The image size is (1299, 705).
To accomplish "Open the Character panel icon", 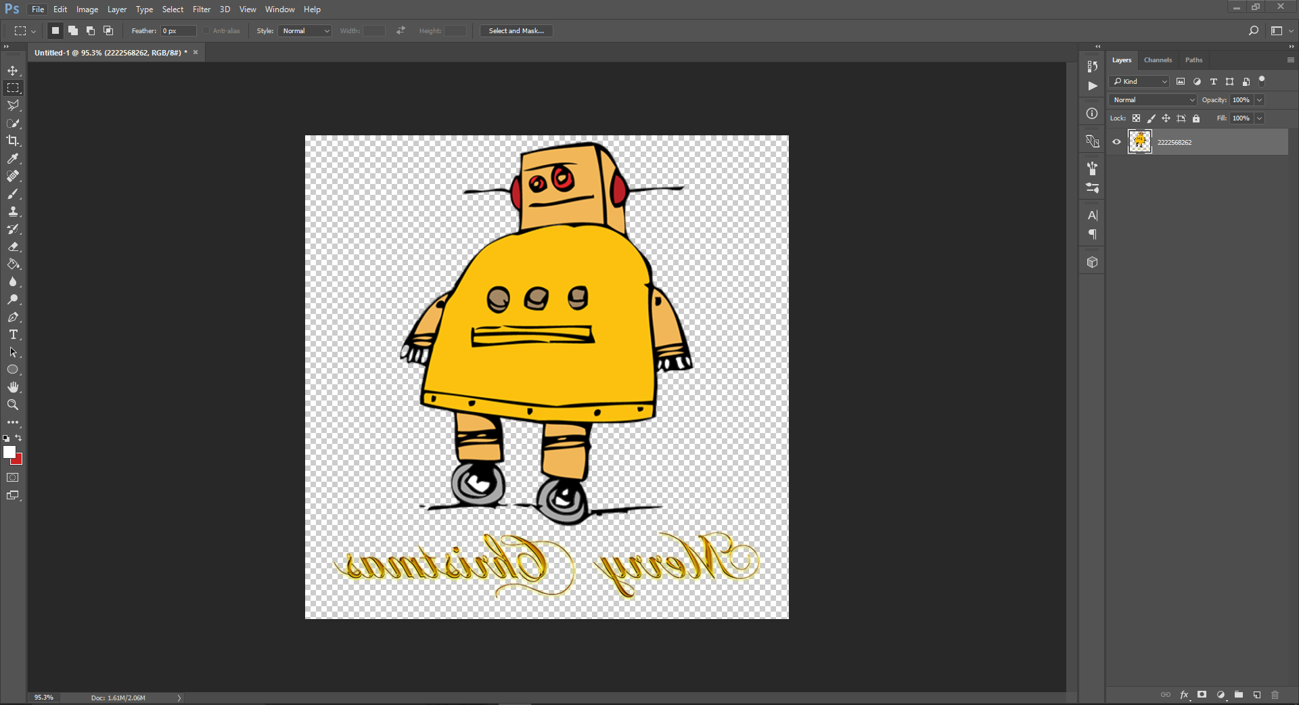I will (x=1092, y=215).
